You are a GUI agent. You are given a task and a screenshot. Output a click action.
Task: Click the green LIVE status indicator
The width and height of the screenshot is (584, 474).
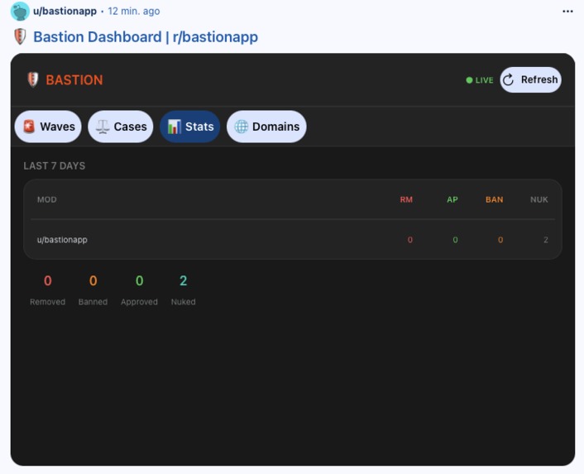tap(480, 80)
